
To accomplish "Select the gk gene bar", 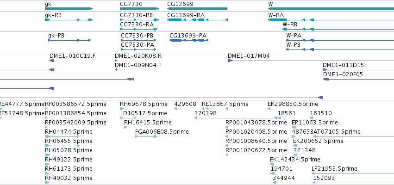I will tap(69, 9).
